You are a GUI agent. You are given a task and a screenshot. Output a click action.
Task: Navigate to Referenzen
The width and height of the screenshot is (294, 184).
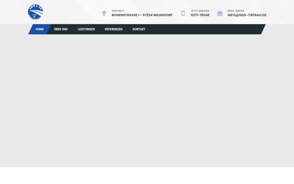coord(114,29)
